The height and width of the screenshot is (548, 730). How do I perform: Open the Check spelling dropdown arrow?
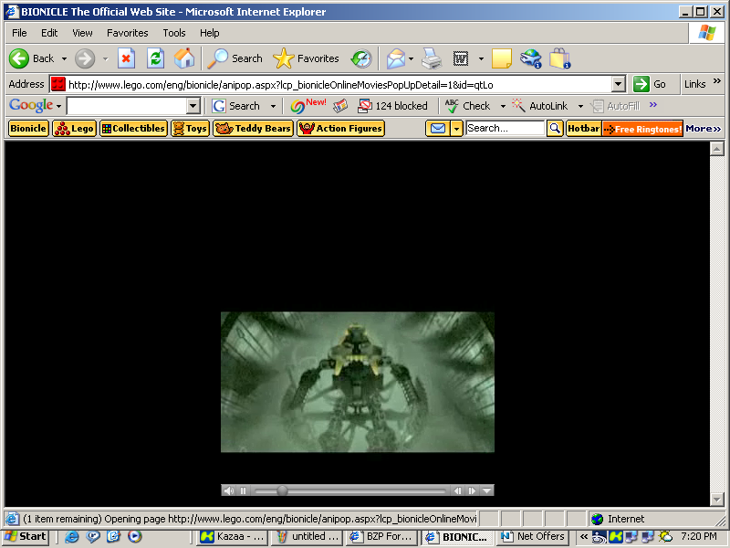click(501, 105)
